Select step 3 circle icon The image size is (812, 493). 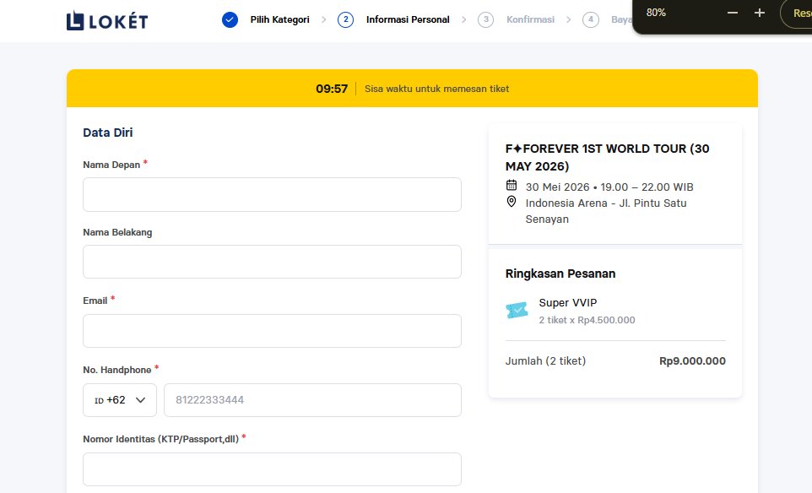(485, 19)
